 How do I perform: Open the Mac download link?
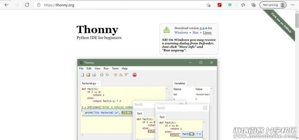click(195, 33)
